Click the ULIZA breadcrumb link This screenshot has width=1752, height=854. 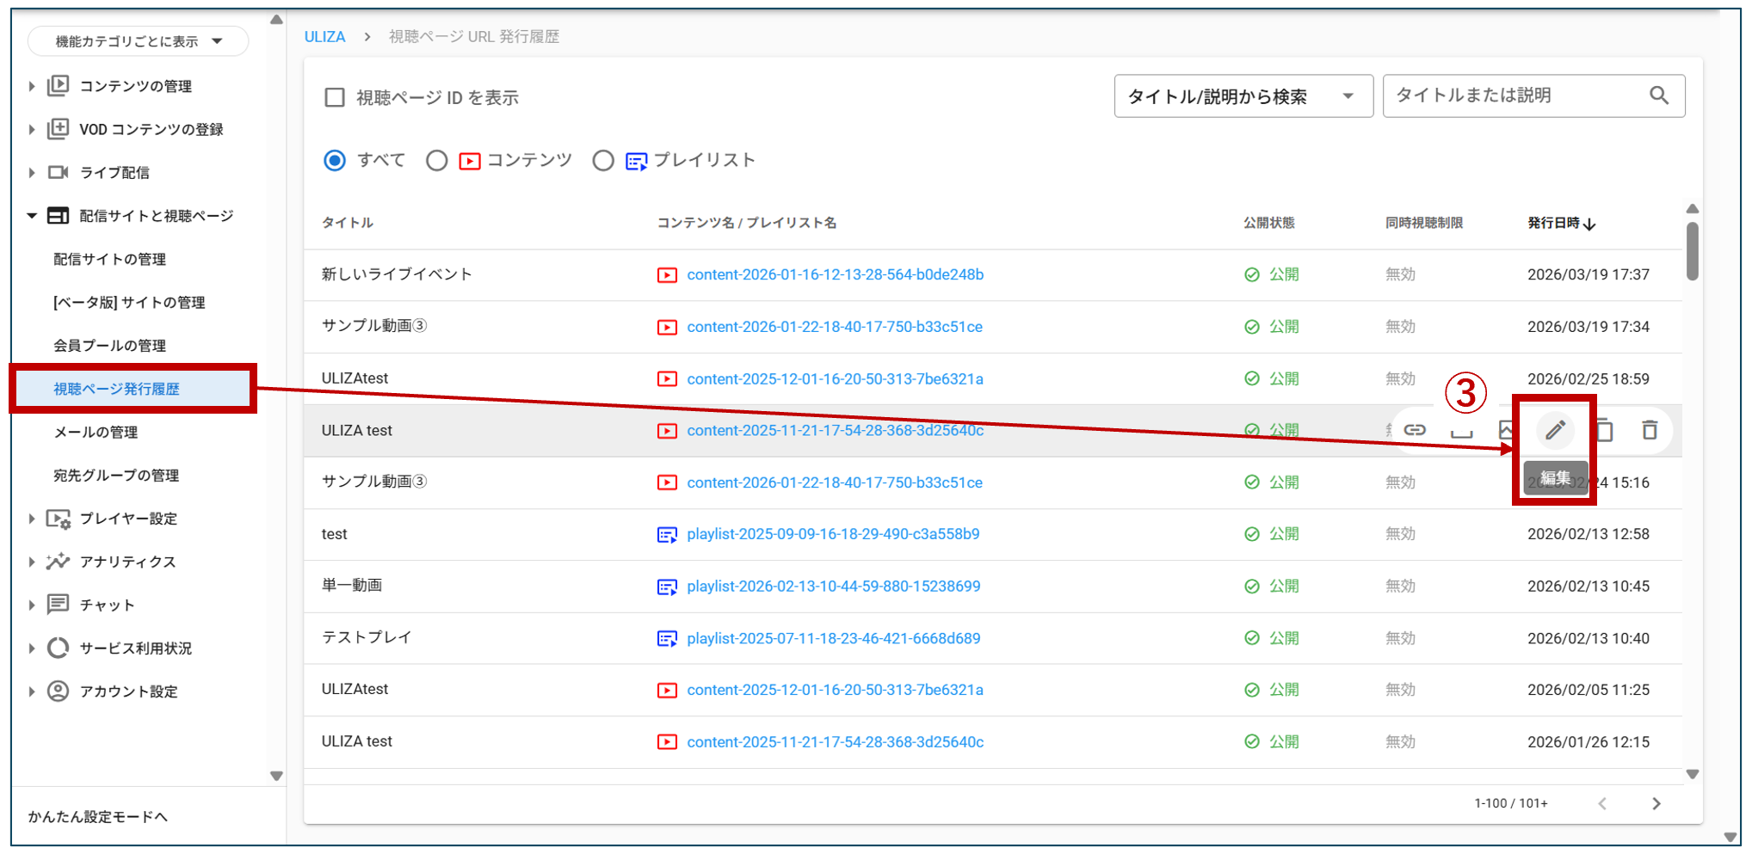324,37
